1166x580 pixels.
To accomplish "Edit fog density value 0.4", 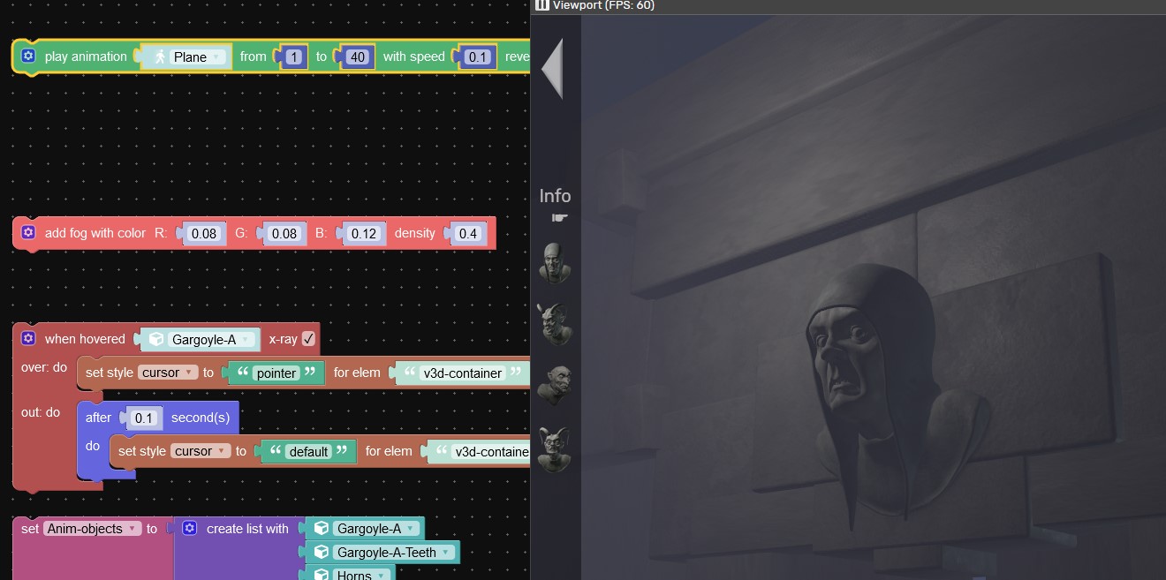I will 468,234.
